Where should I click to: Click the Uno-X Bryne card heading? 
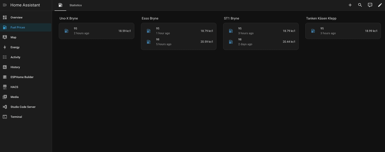(x=69, y=18)
